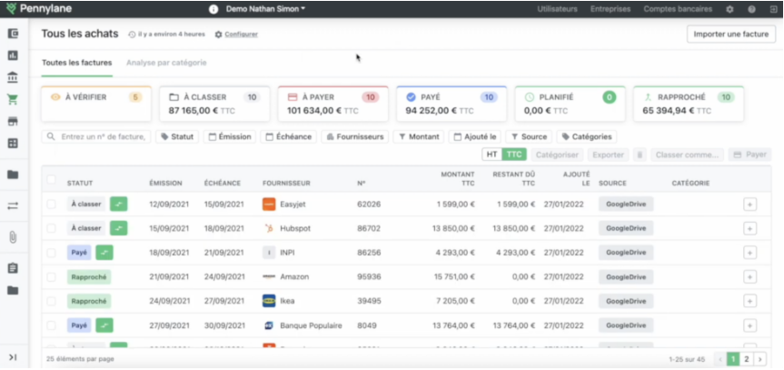Screen dimensions: 784x370
Task: Open the Fournisseurs filter dropdown
Action: point(355,137)
